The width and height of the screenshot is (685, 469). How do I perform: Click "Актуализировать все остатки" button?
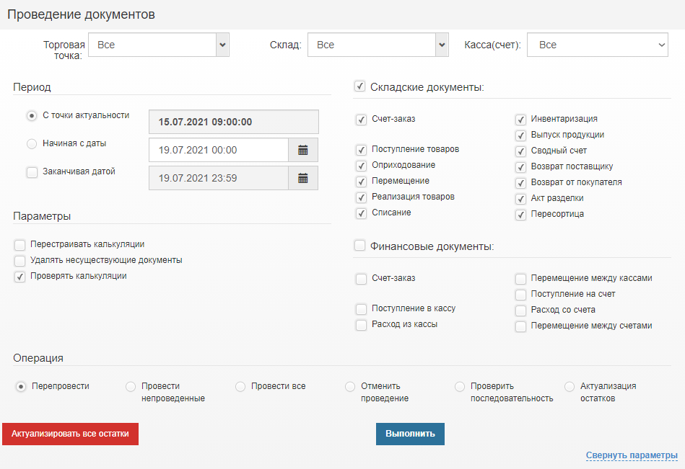(70, 434)
